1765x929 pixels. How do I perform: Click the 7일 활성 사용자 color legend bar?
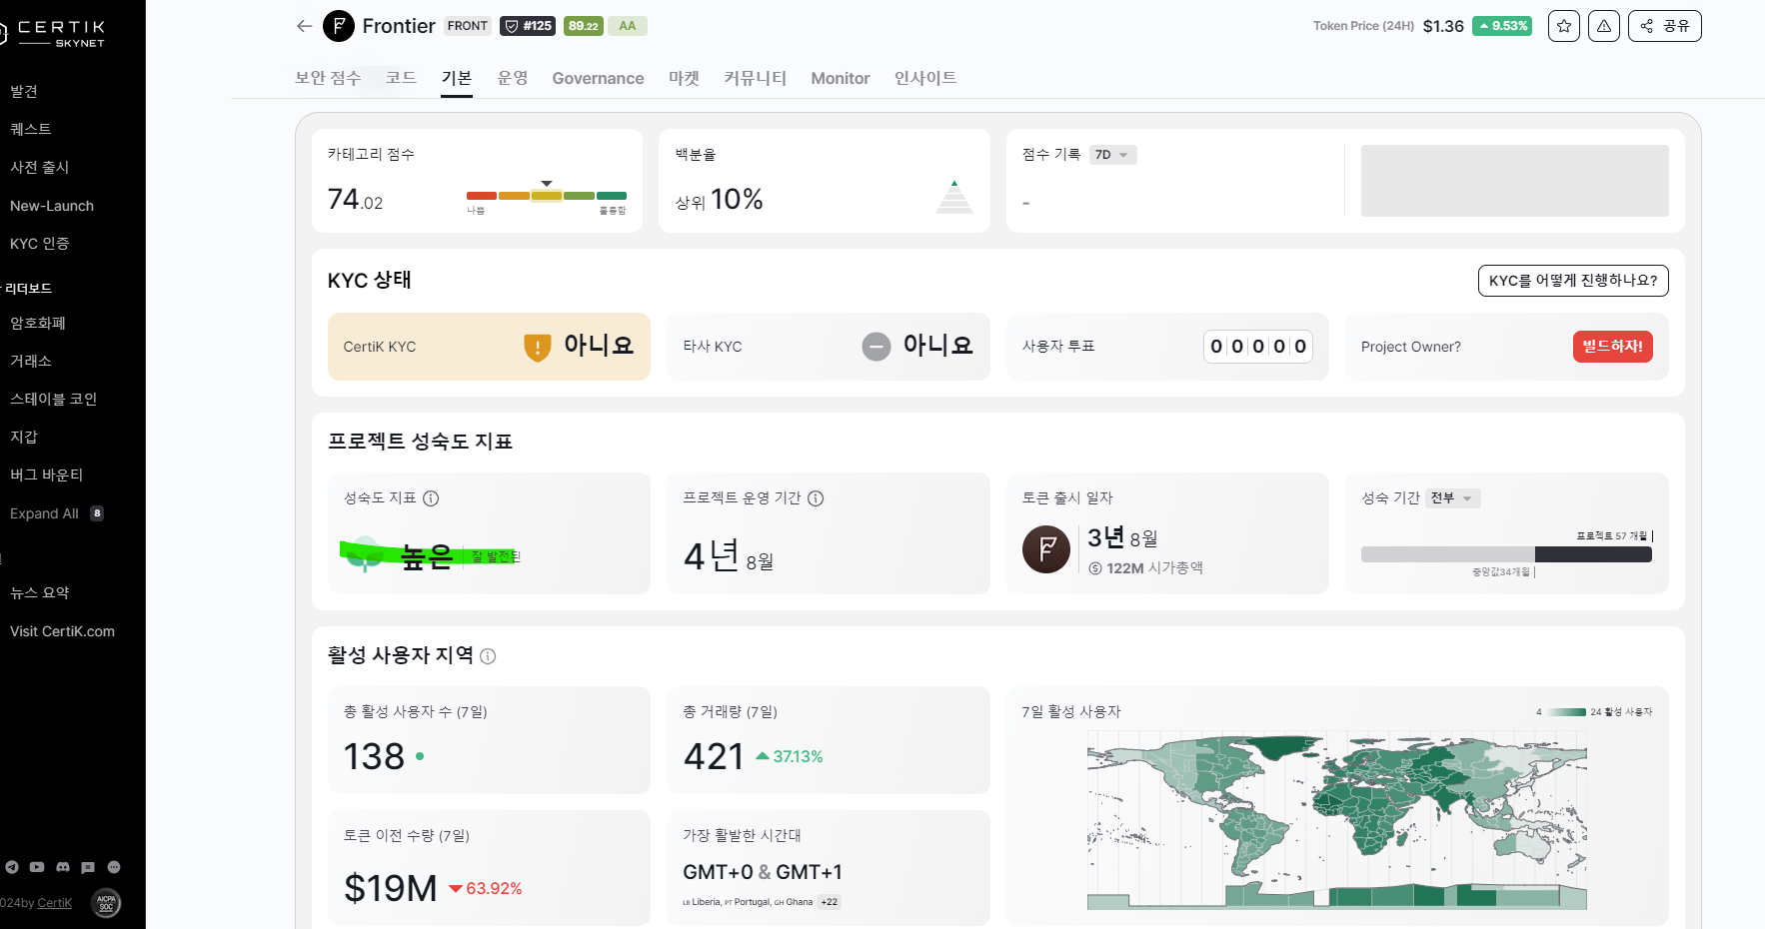(1566, 712)
